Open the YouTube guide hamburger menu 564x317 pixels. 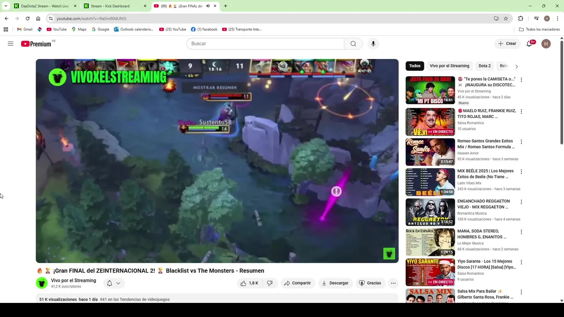coord(11,44)
